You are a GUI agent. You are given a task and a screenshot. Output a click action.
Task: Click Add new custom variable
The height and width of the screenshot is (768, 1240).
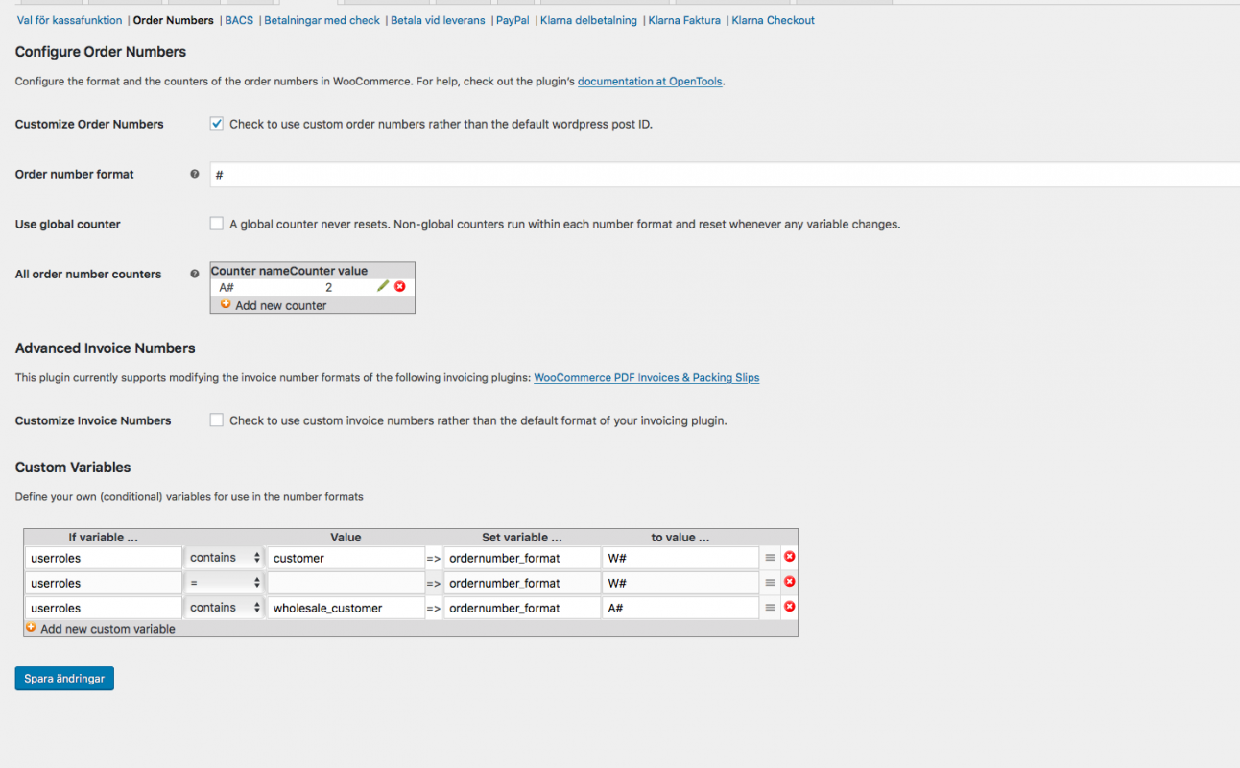pos(107,629)
